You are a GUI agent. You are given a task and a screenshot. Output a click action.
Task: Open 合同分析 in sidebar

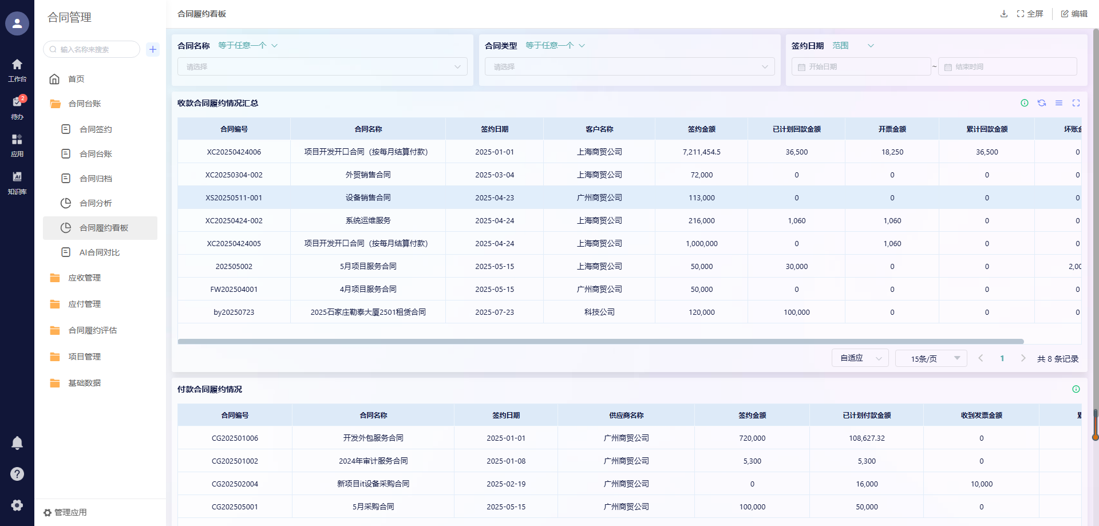click(96, 203)
